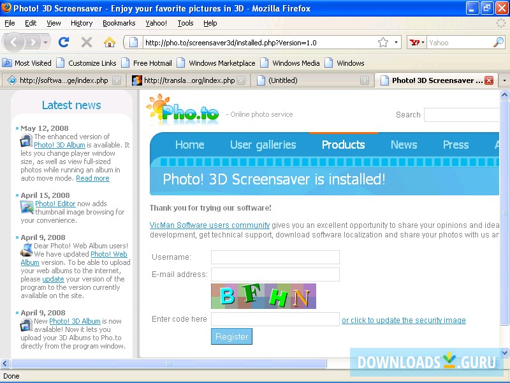
Task: Open the back/forward history dropdown arrow
Action: pyautogui.click(x=45, y=42)
